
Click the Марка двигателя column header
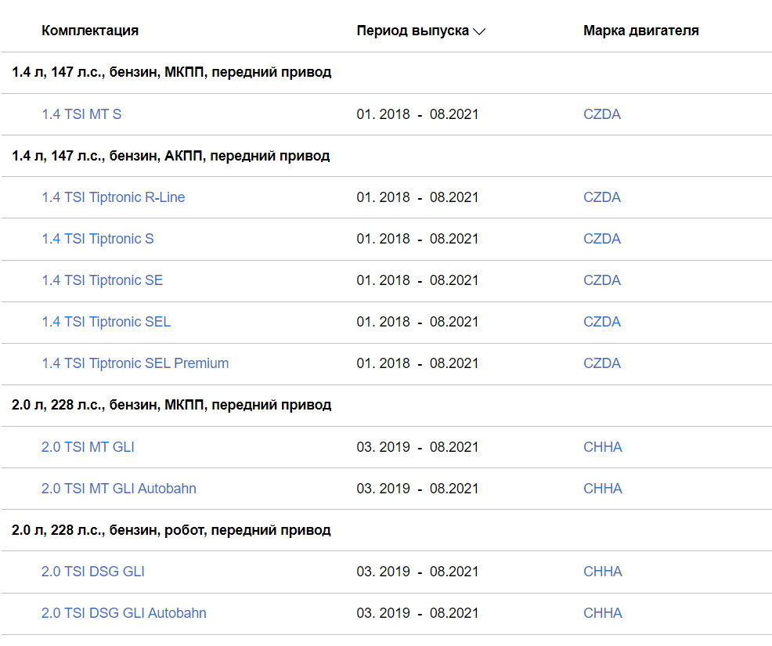tap(641, 31)
